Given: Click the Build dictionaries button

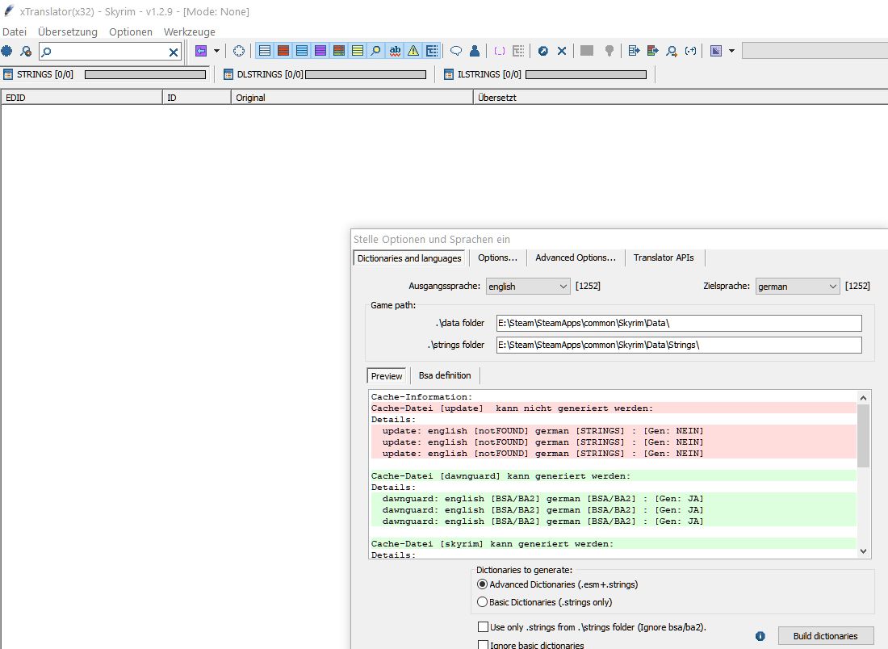Looking at the screenshot, I should point(825,636).
